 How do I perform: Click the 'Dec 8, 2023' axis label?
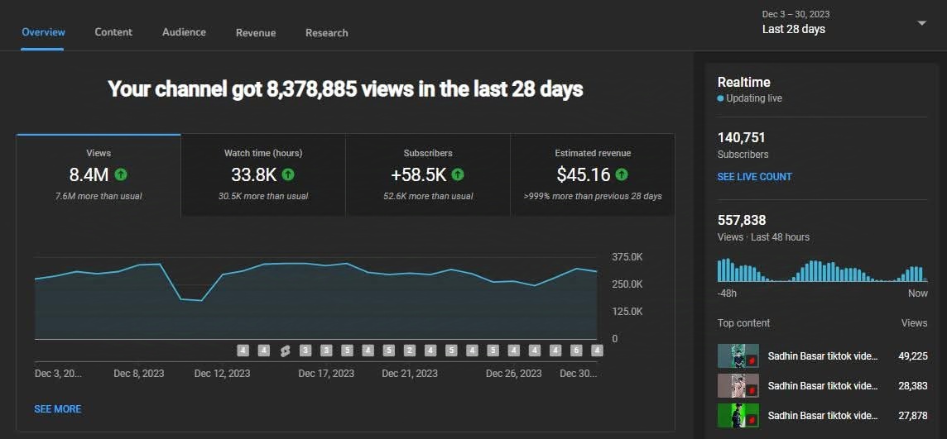(x=139, y=373)
